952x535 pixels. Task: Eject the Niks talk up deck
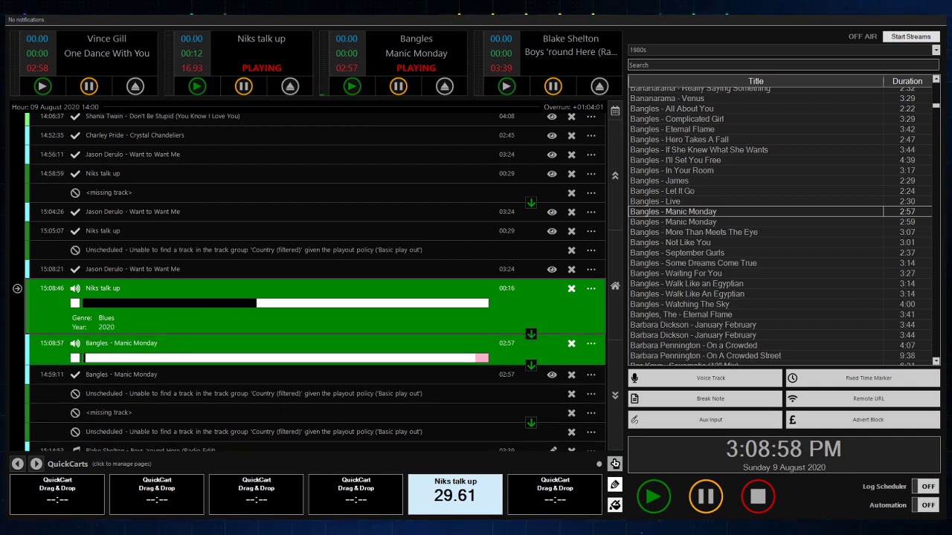click(289, 86)
